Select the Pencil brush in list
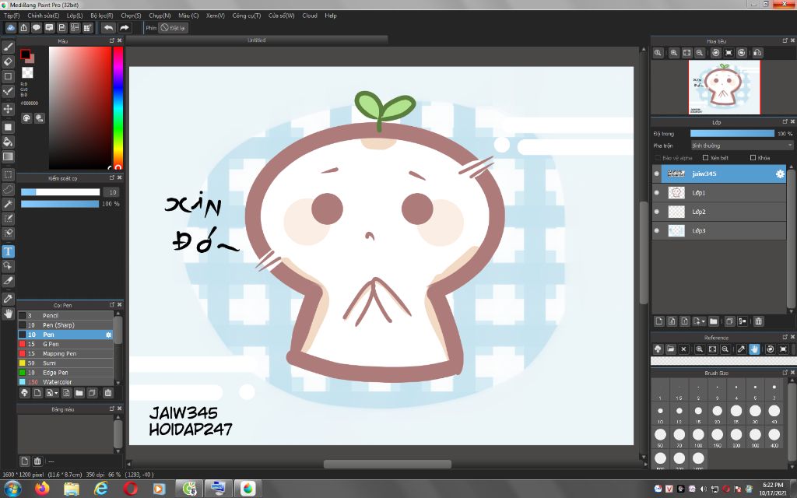The image size is (797, 498). pyautogui.click(x=65, y=316)
